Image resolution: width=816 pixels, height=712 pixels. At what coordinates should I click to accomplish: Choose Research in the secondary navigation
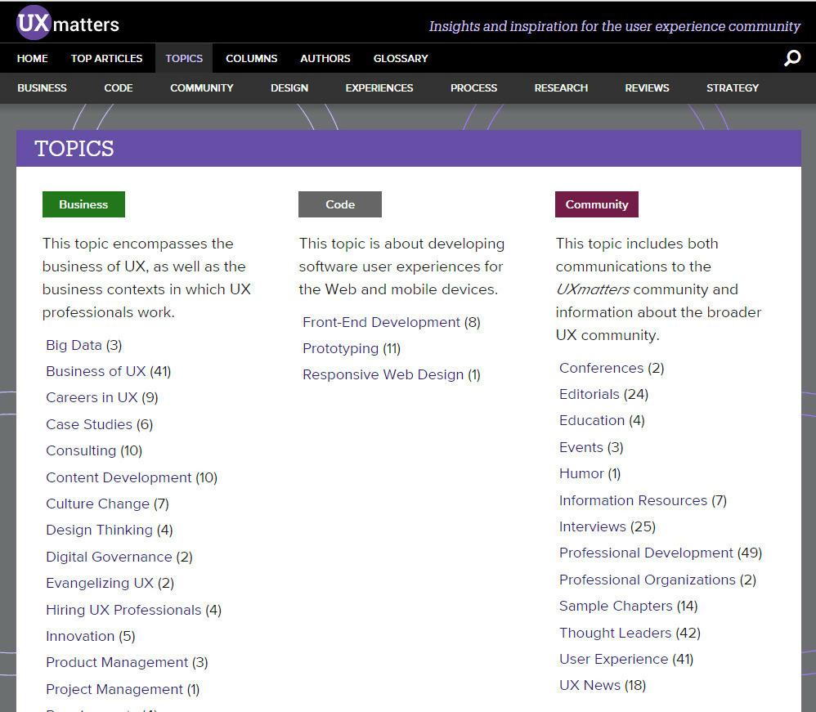[x=561, y=87]
